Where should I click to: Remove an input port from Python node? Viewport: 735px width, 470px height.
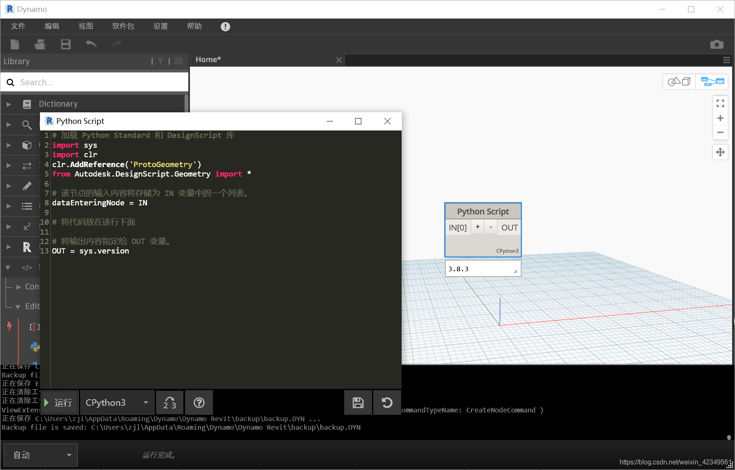(x=491, y=227)
